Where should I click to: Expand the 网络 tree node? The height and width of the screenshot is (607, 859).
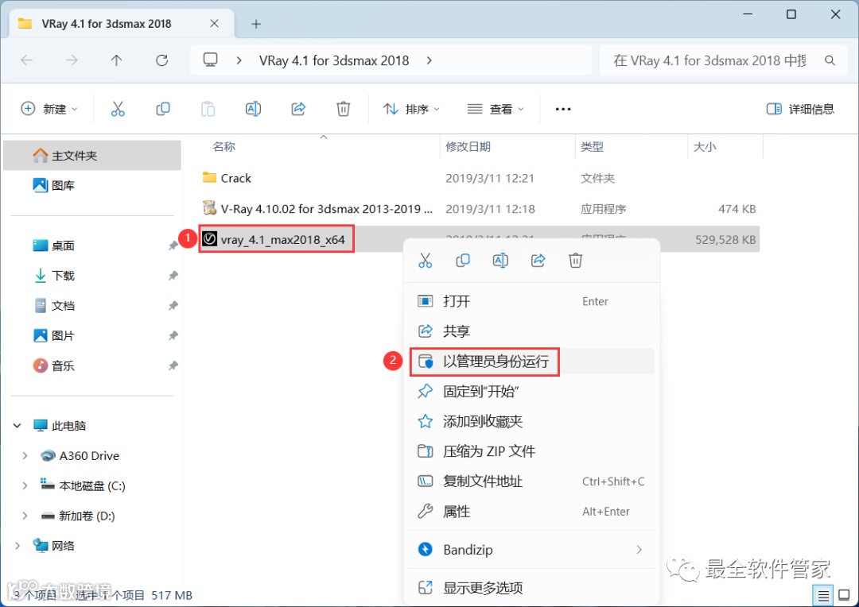pyautogui.click(x=17, y=546)
